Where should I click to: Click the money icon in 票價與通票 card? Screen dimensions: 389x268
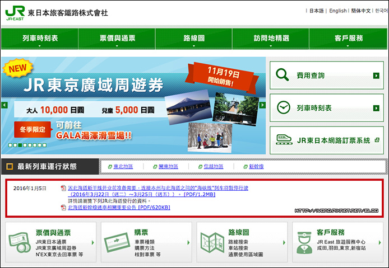click(x=20, y=242)
